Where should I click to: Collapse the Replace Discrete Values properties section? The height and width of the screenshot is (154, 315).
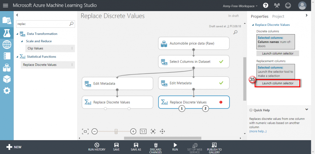coord(253,25)
